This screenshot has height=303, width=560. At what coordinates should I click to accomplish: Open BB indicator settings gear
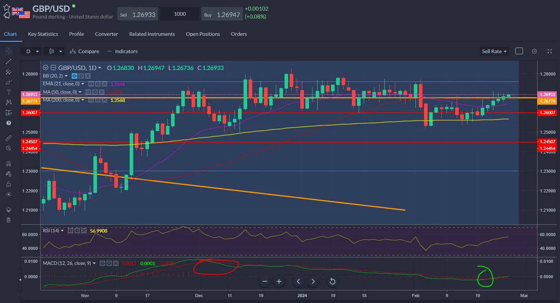point(81,76)
